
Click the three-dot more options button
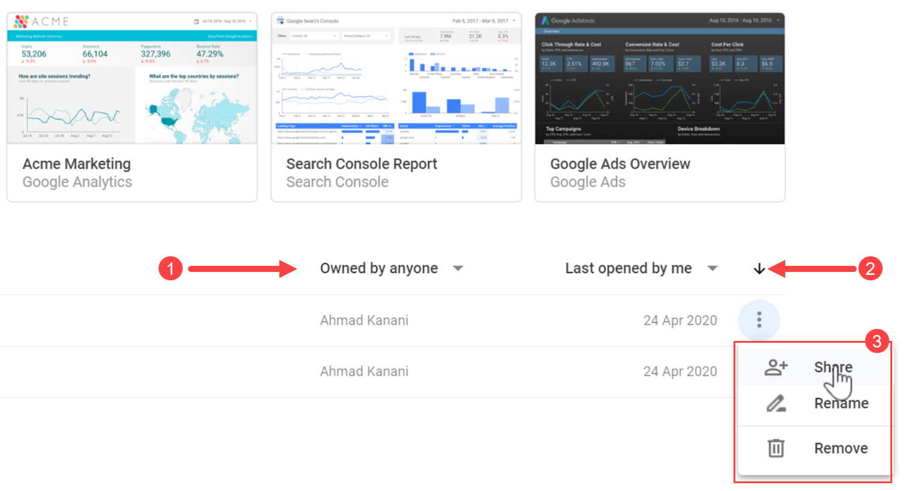pyautogui.click(x=759, y=320)
